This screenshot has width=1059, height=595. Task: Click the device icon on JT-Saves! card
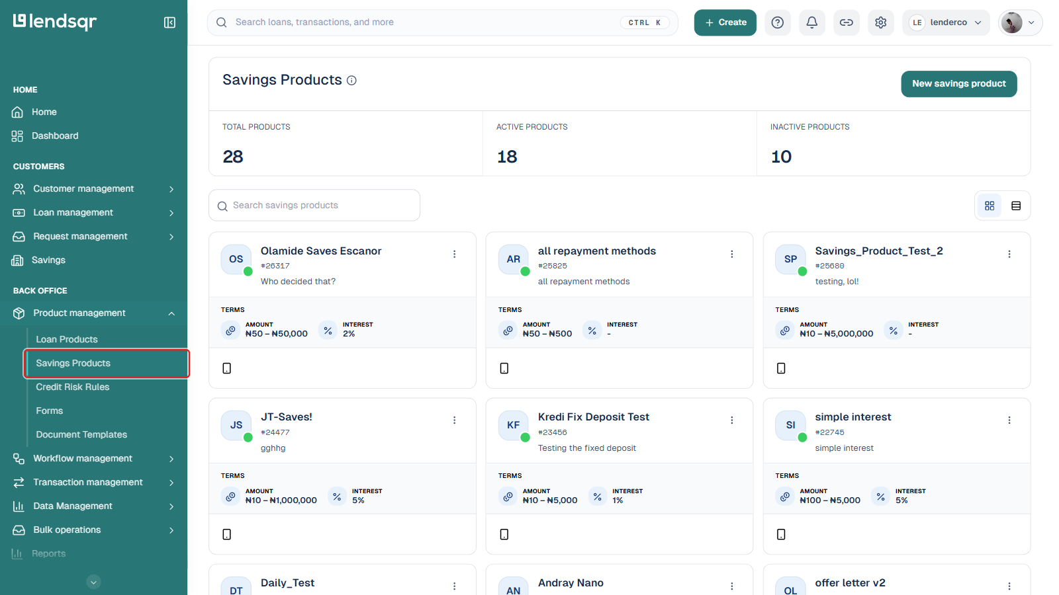(227, 534)
